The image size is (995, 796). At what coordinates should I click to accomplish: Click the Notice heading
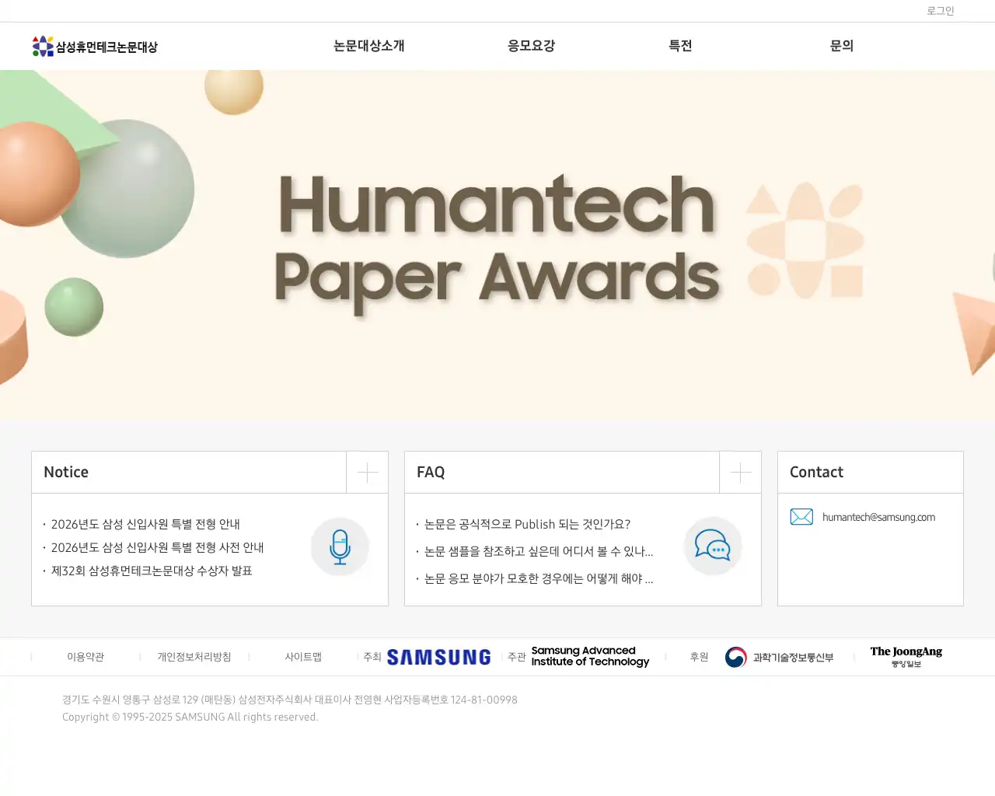click(66, 472)
